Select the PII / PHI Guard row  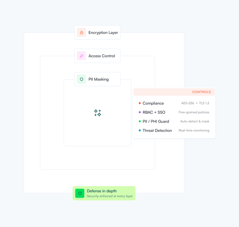(174, 121)
